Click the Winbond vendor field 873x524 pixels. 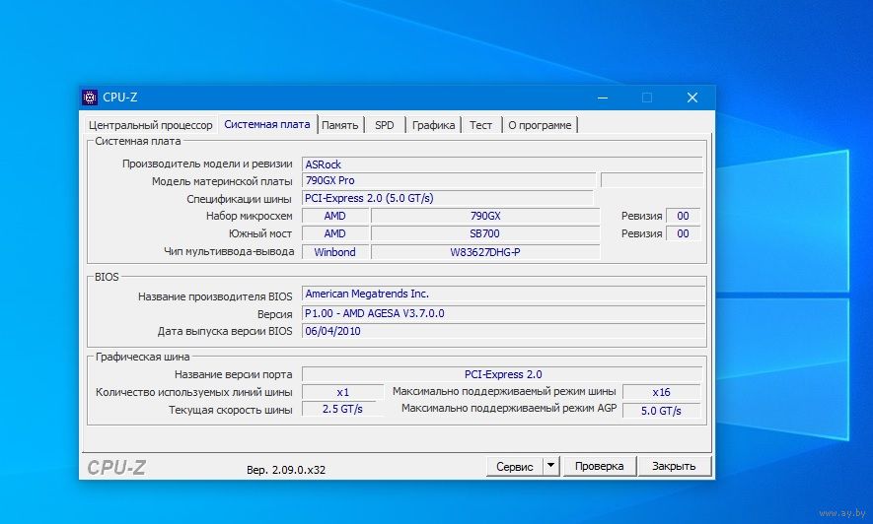pos(334,252)
